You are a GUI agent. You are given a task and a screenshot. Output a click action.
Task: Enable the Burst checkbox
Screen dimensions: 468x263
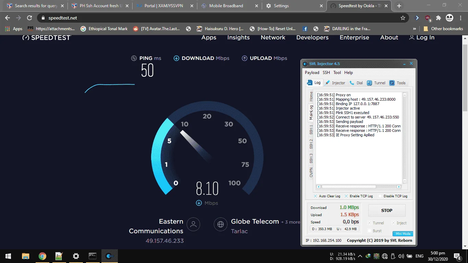369,231
